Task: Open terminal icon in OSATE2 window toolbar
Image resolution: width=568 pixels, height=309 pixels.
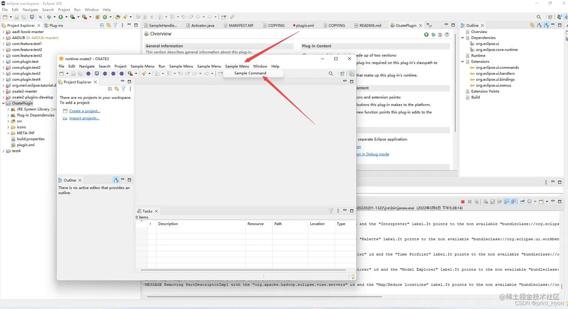Action: pos(97,74)
